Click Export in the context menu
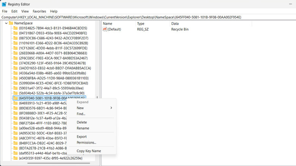 (82, 136)
